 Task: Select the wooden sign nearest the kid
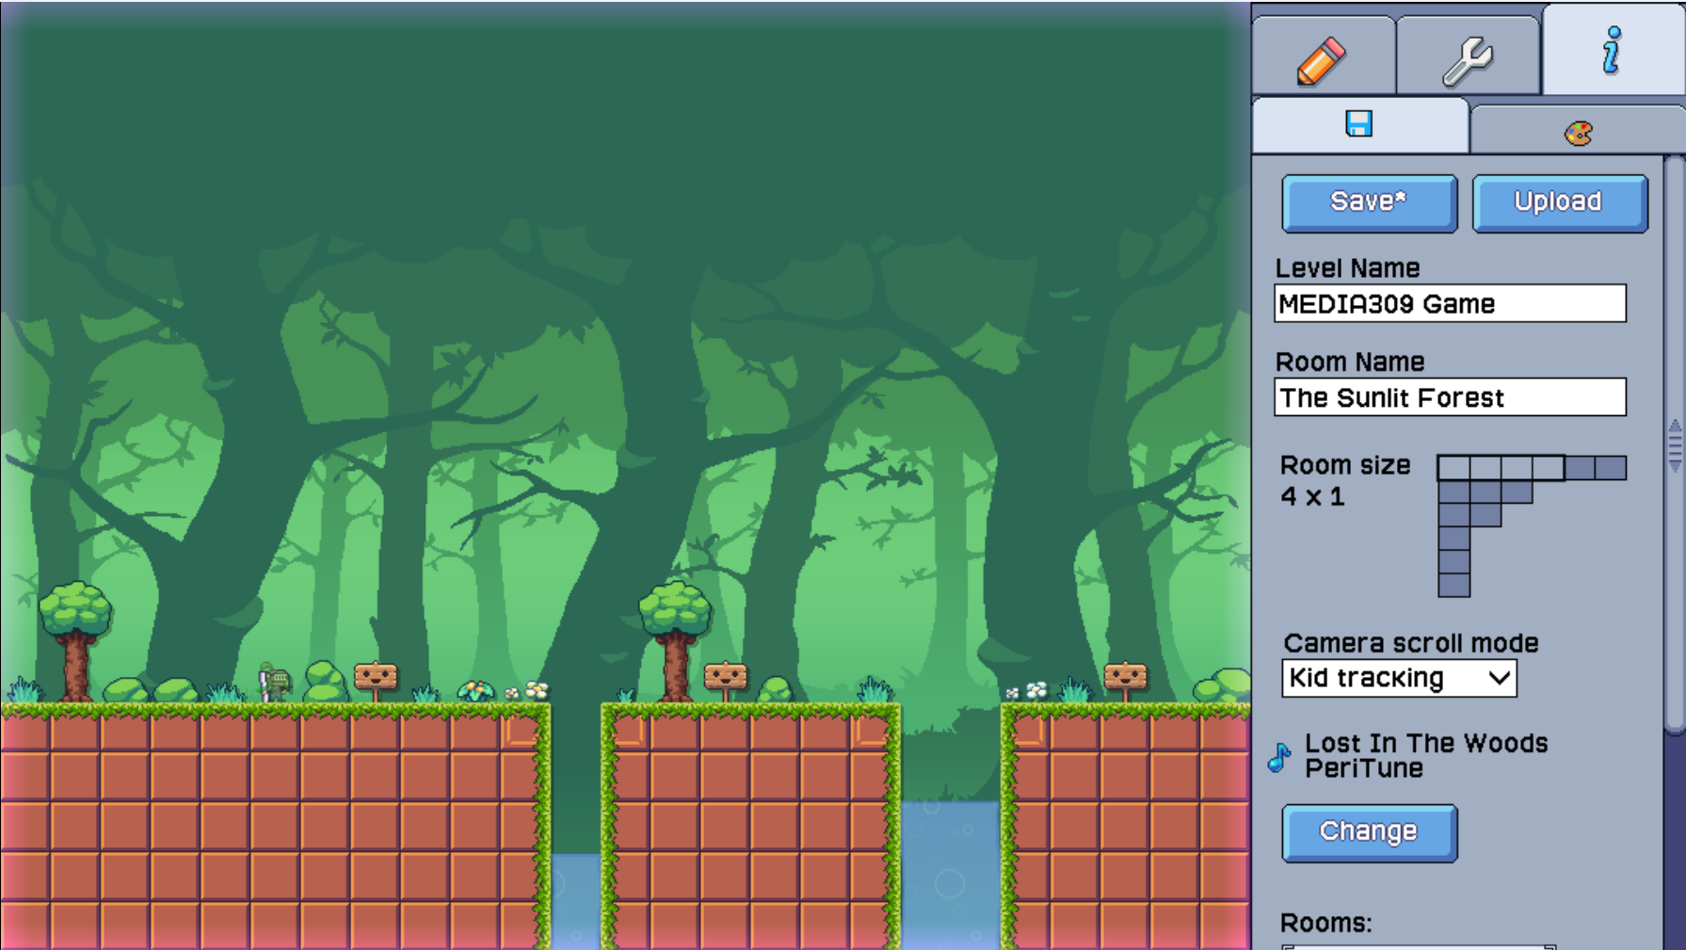376,680
